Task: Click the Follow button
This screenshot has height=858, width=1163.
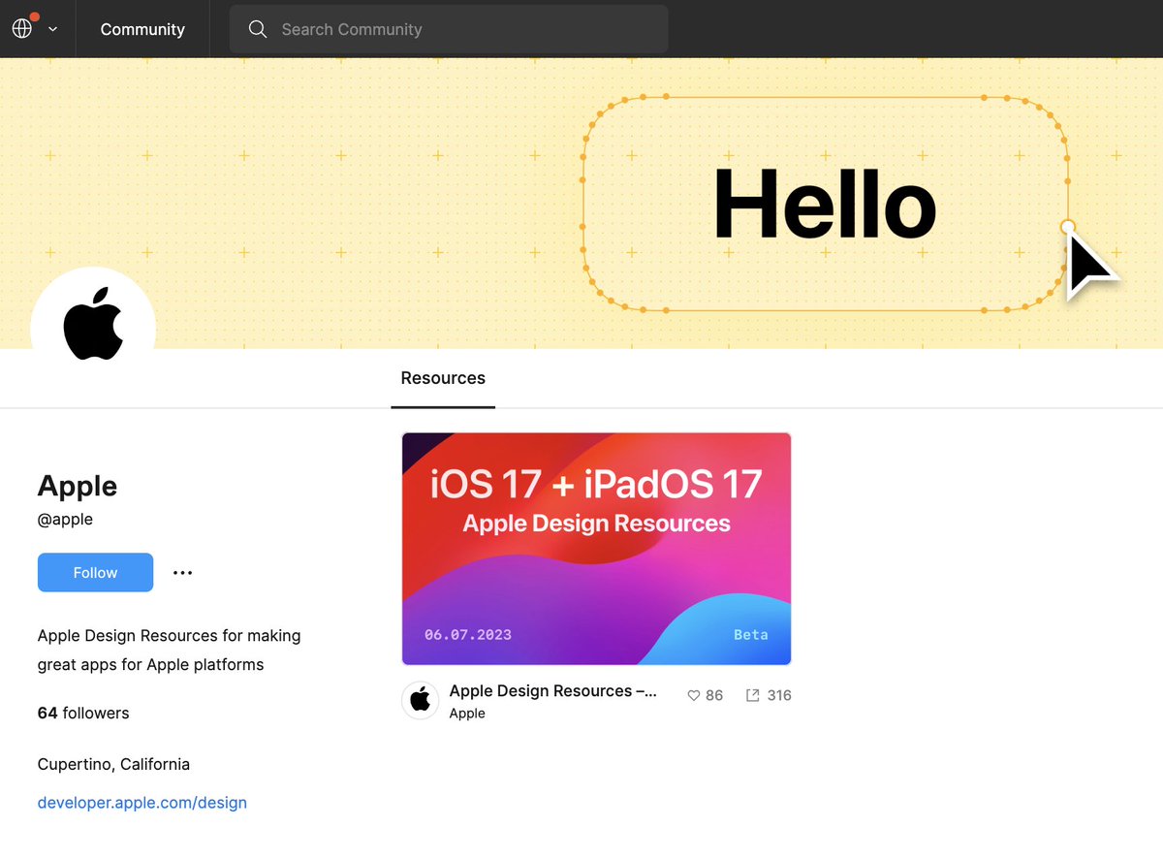Action: click(x=95, y=572)
